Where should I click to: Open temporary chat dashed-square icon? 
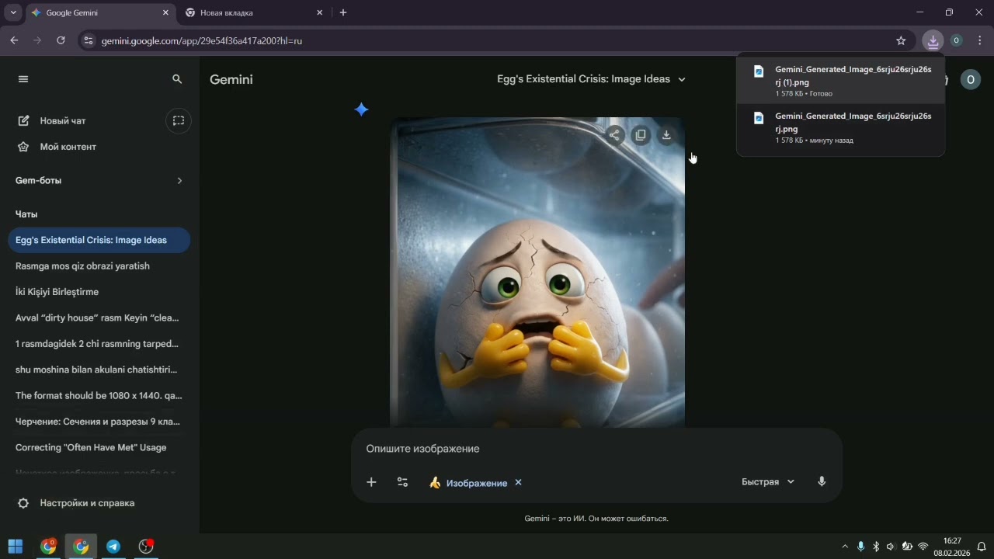(179, 121)
